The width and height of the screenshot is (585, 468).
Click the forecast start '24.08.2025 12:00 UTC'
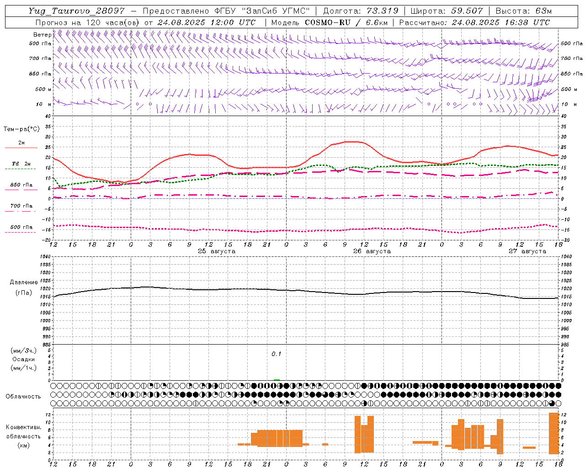(x=207, y=22)
